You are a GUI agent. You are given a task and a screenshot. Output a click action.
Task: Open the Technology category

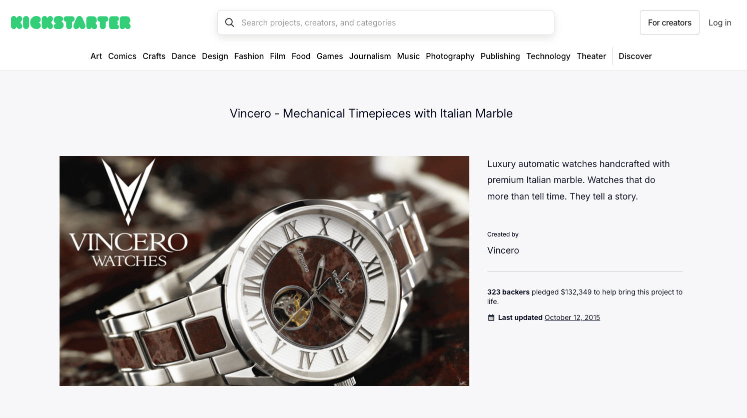548,56
